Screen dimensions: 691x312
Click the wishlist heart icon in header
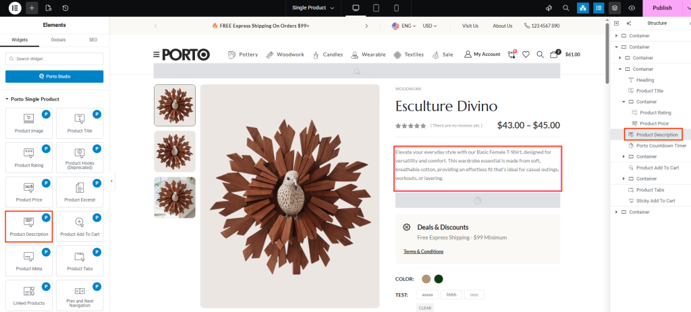tap(526, 55)
